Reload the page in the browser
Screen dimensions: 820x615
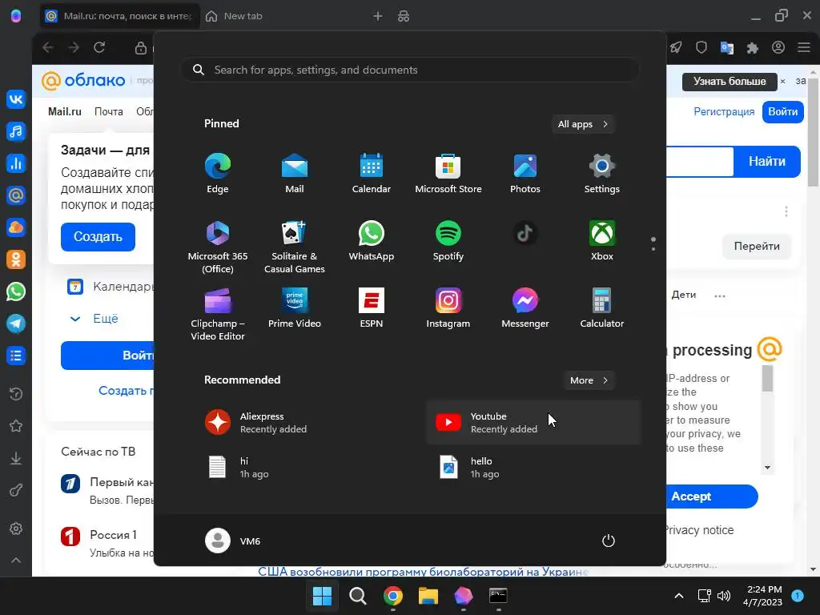pyautogui.click(x=99, y=47)
